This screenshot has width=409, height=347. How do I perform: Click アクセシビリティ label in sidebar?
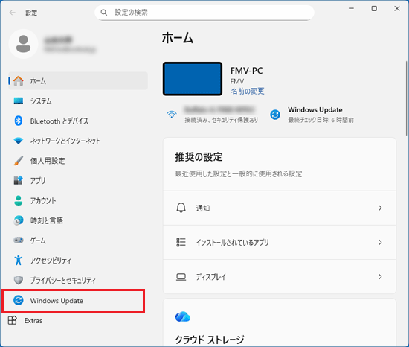pos(51,261)
